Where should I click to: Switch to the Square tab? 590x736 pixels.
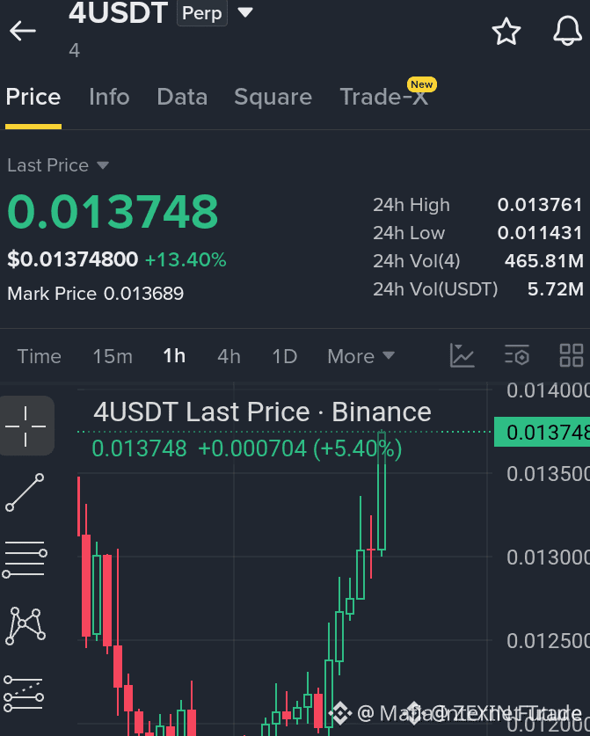tap(273, 97)
